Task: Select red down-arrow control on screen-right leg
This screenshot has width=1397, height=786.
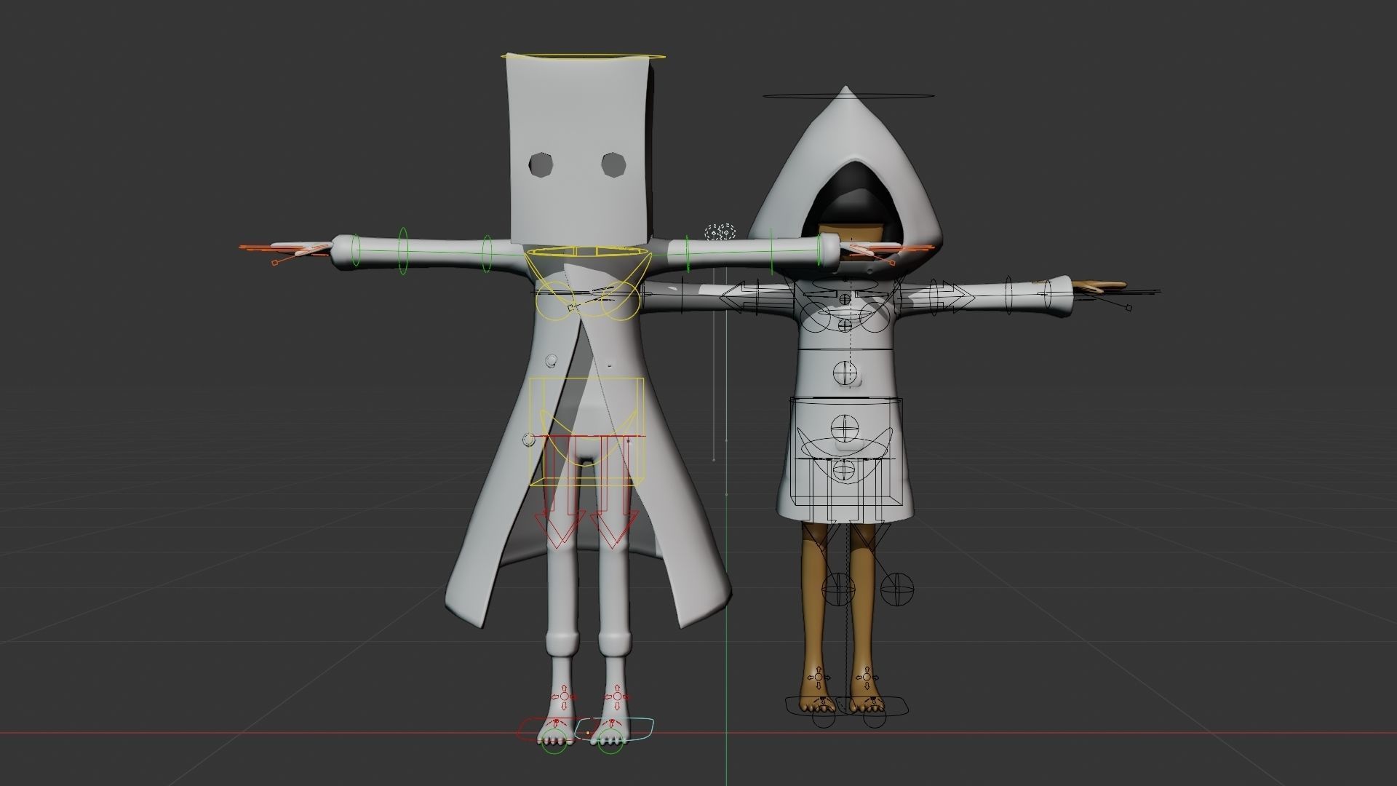Action: click(x=613, y=491)
